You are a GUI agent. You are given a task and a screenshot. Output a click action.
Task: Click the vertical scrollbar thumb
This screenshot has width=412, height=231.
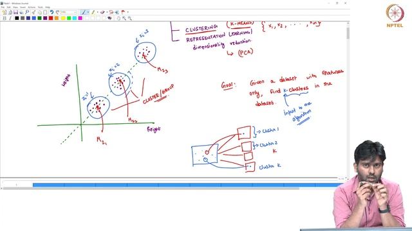(348, 33)
